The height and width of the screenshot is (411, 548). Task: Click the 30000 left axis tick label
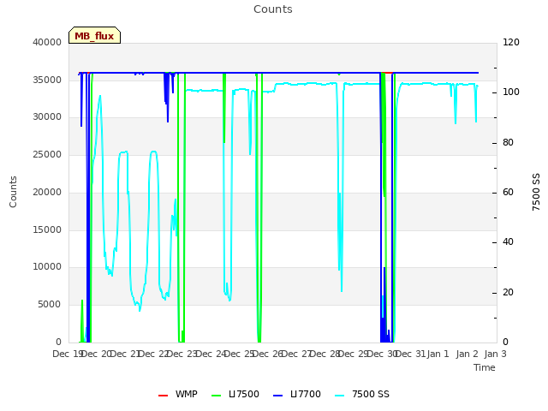(47, 117)
